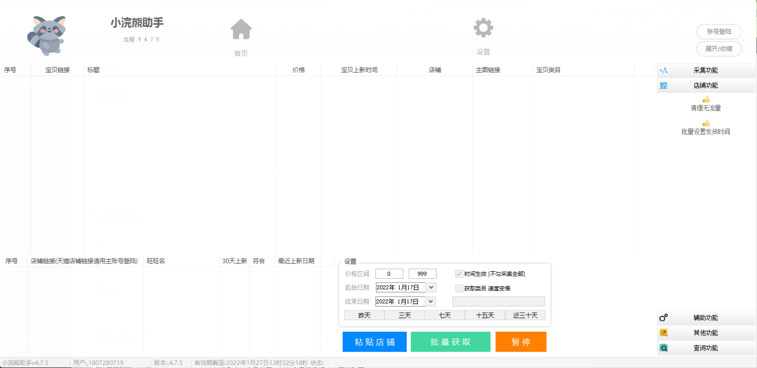Open settings via the gear icon
Screen dimensions: 757x368
pyautogui.click(x=483, y=28)
